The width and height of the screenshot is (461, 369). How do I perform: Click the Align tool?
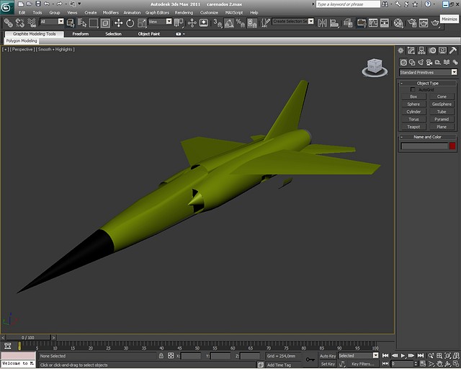tap(334, 22)
